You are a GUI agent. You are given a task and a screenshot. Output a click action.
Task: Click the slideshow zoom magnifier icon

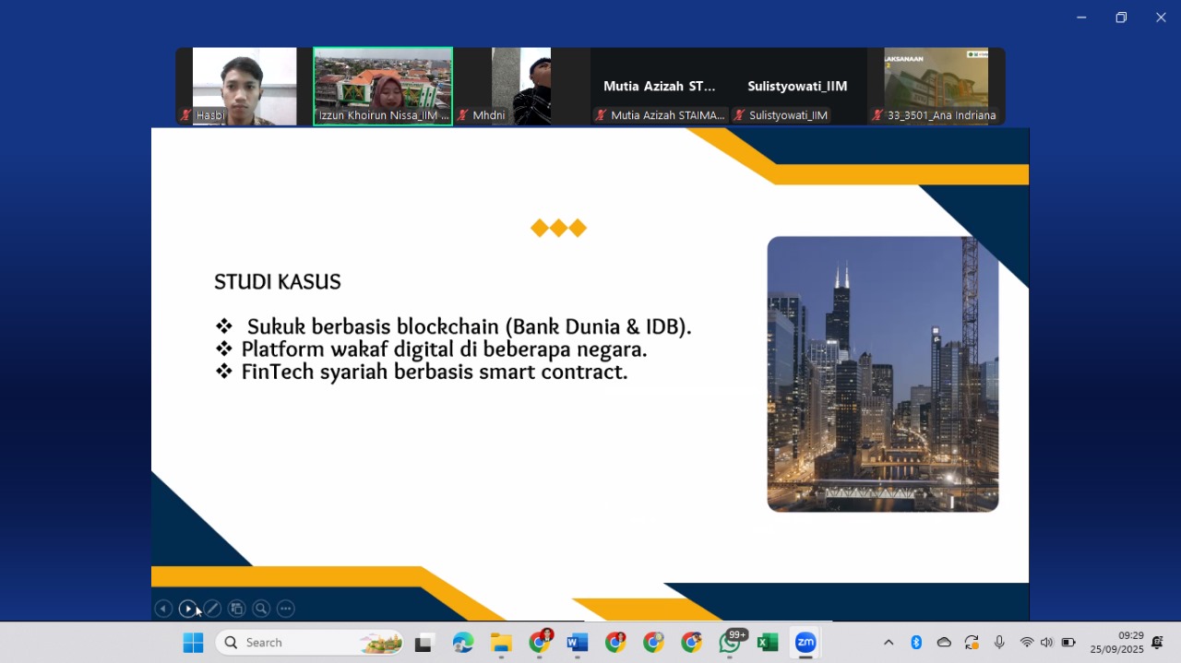pyautogui.click(x=261, y=609)
